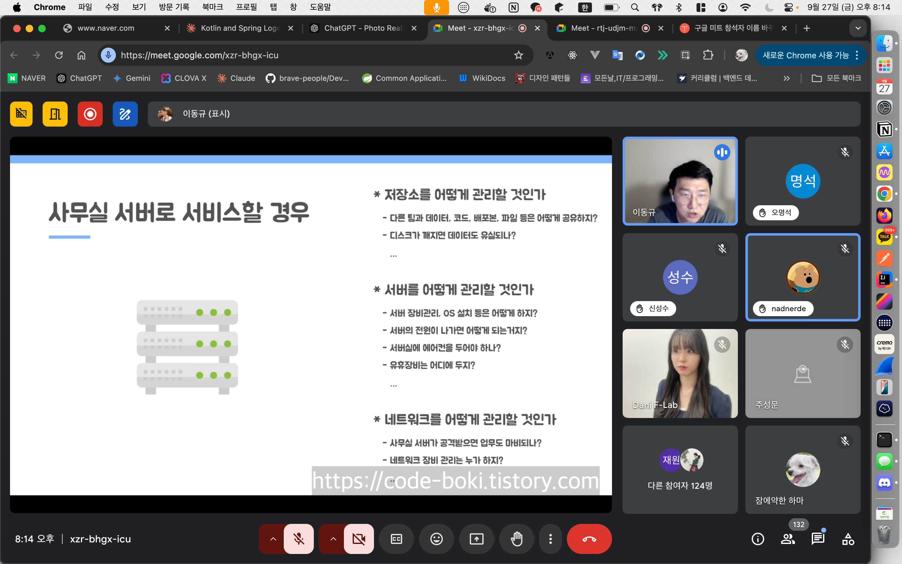Viewport: 902px width, 564px height.
Task: Click the WikiDocs bookmark
Action: tap(482, 78)
